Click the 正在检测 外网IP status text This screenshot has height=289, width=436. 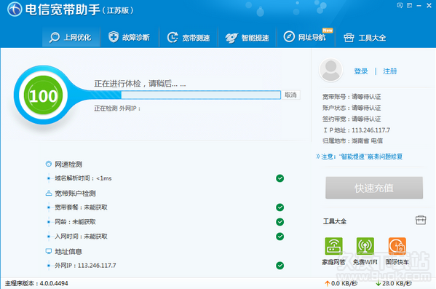tap(117, 108)
